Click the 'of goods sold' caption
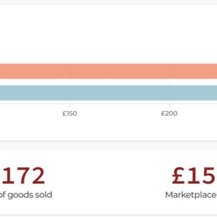This screenshot has width=217, height=217. click(x=25, y=195)
